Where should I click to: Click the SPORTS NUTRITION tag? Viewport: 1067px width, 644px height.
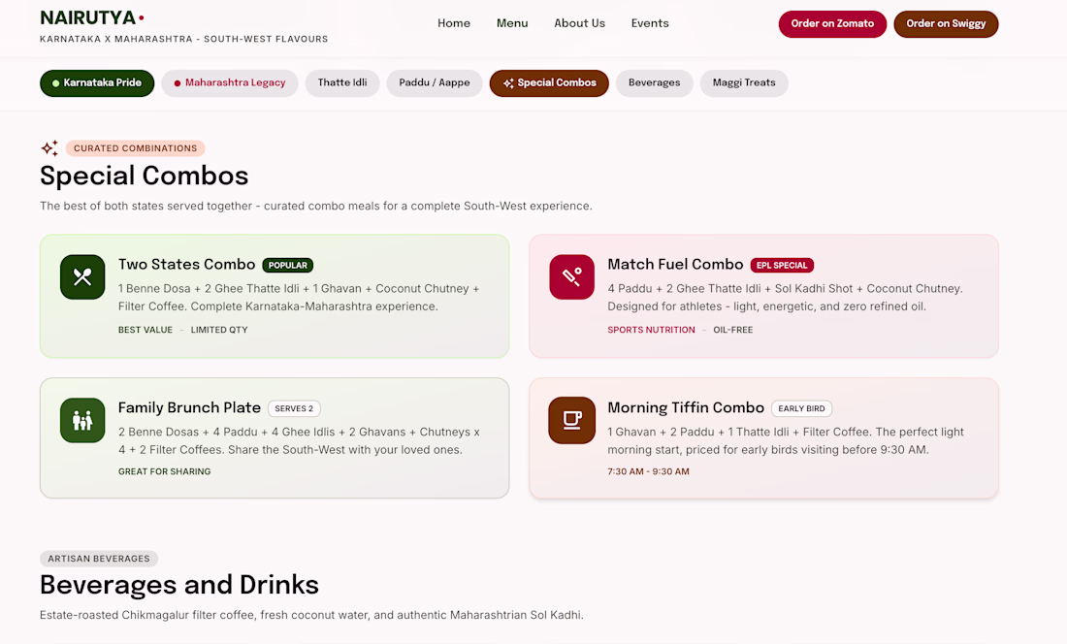[651, 330]
